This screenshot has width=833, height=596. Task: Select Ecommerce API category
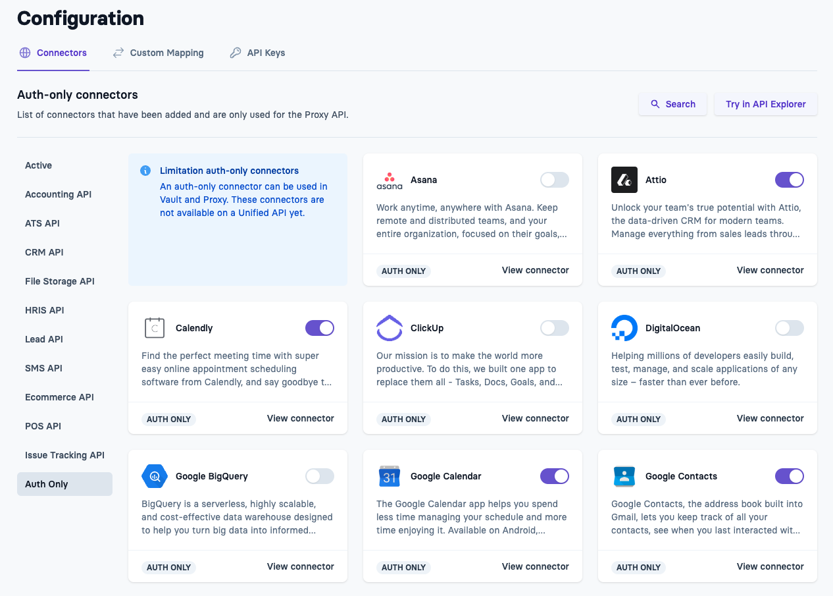point(64,397)
